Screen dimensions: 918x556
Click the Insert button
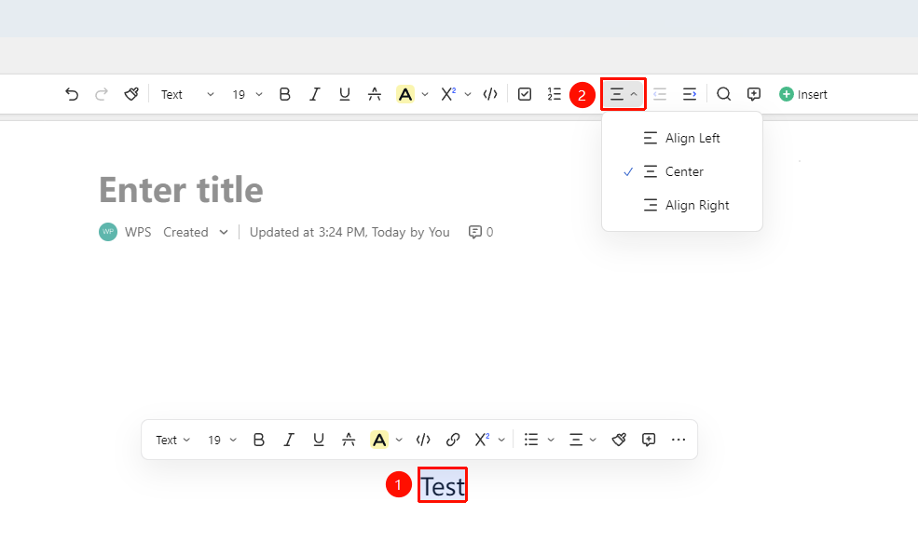pyautogui.click(x=802, y=94)
